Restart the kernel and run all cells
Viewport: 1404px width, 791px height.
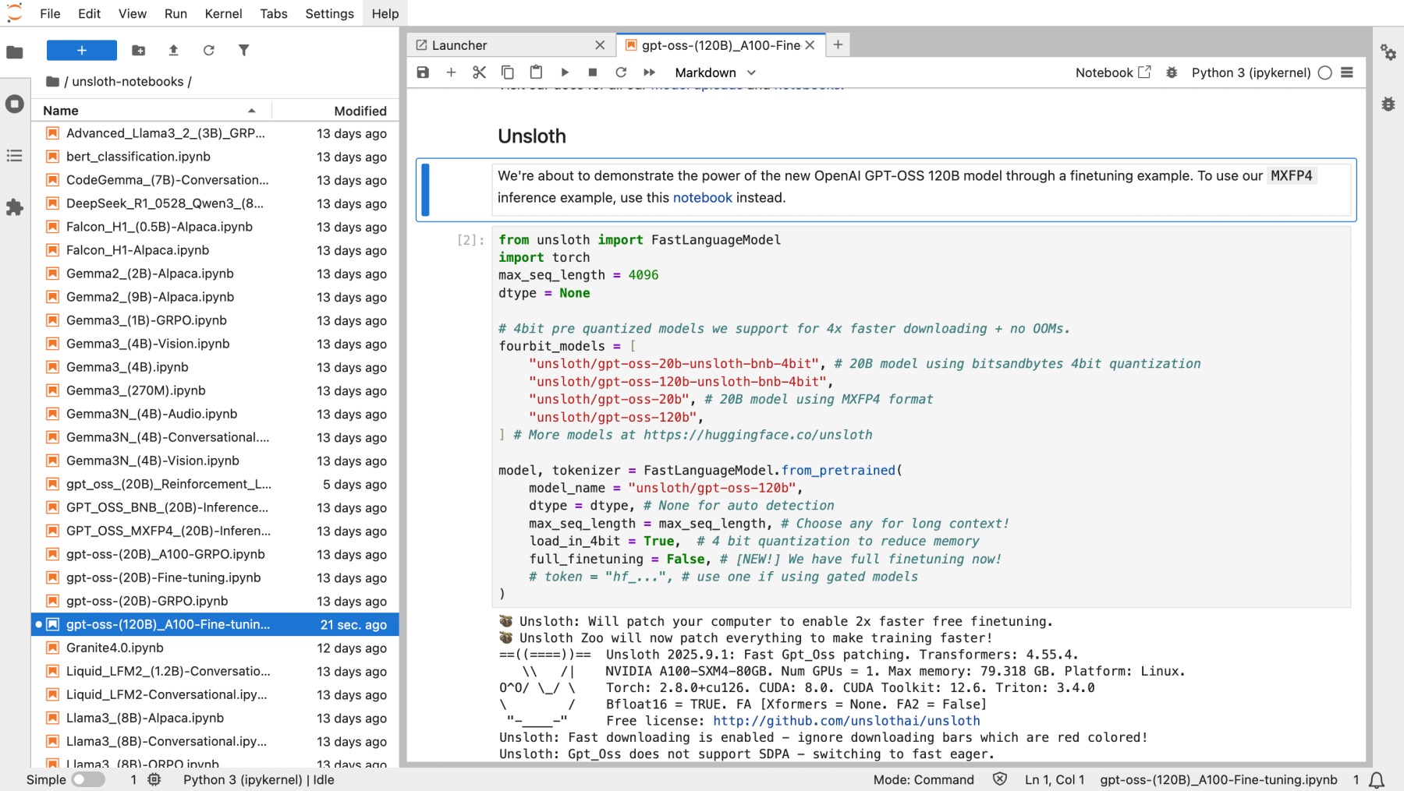649,72
